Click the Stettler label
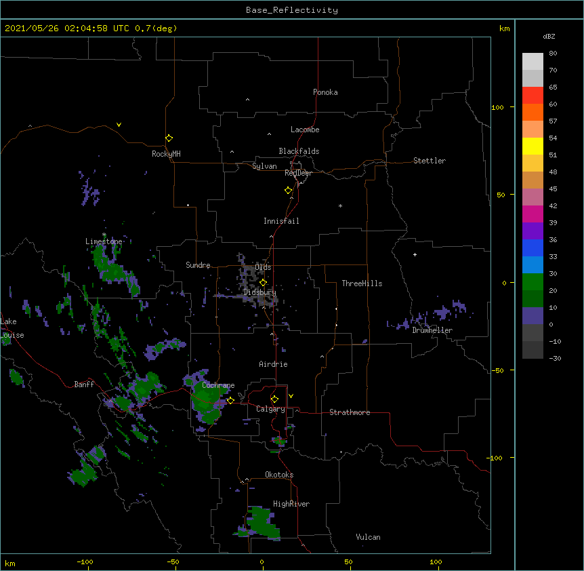This screenshot has height=571, width=584. point(429,161)
